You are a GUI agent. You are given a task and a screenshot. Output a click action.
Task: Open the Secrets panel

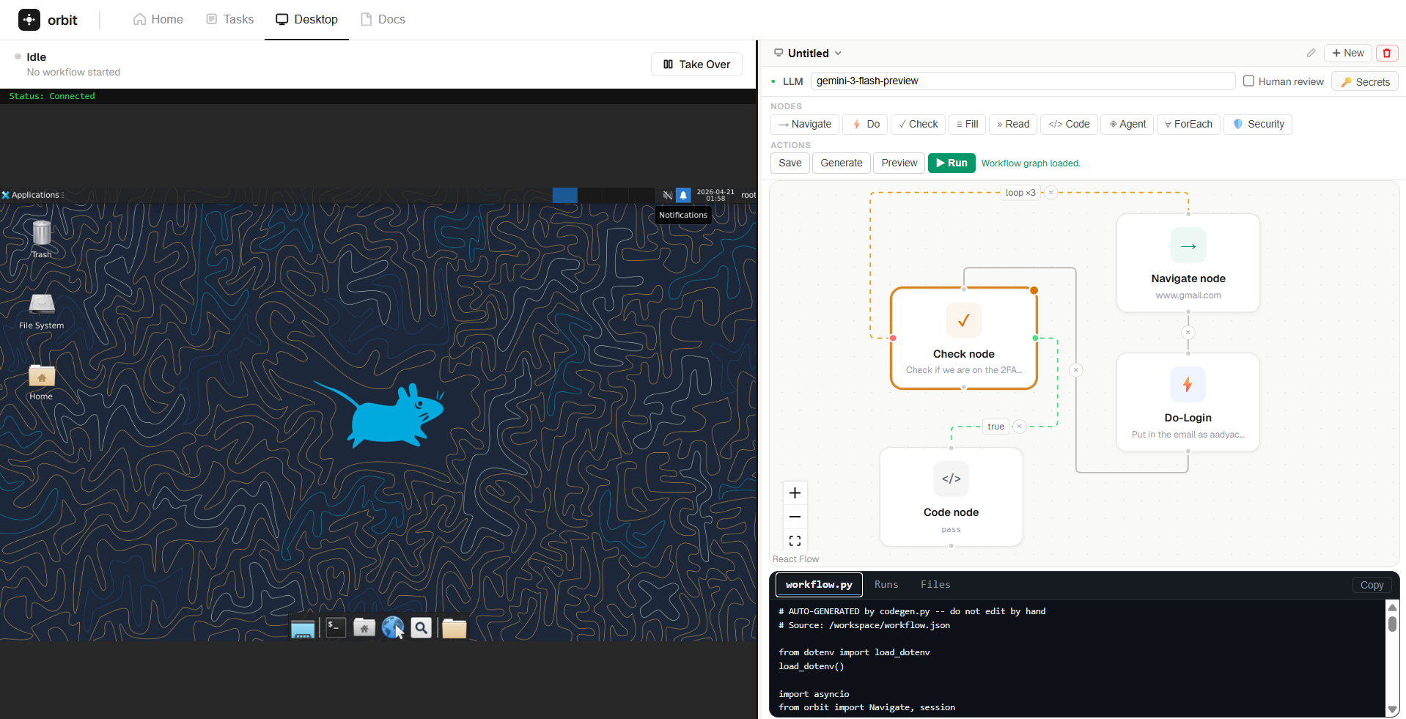1365,81
